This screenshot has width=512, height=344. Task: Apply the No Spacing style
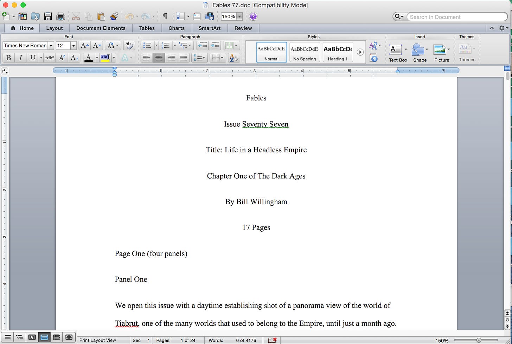click(305, 52)
